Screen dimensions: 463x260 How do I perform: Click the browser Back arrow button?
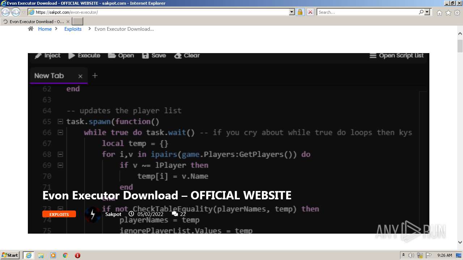(5, 12)
